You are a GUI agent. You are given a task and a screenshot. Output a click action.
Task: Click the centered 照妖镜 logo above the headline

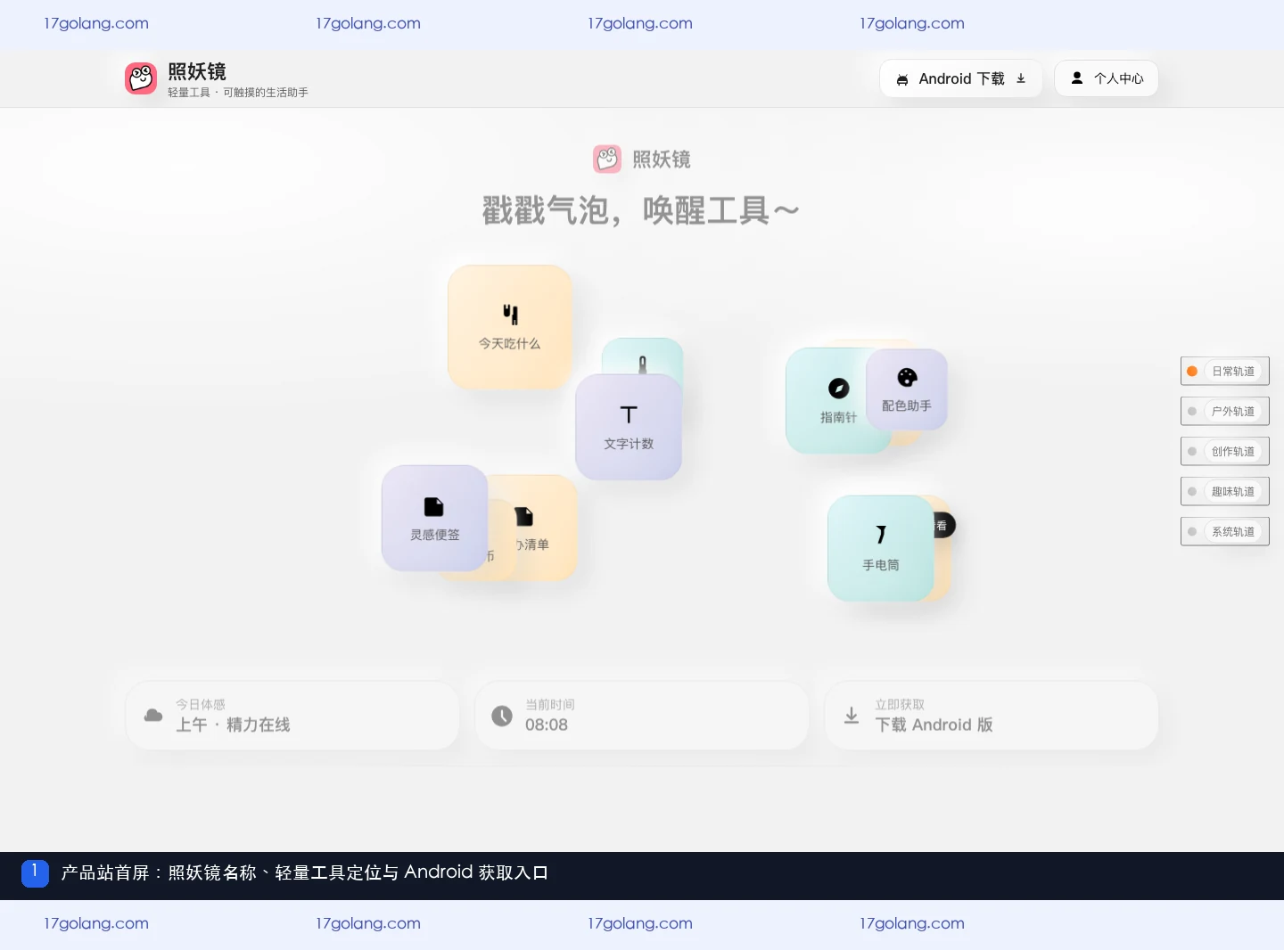607,159
